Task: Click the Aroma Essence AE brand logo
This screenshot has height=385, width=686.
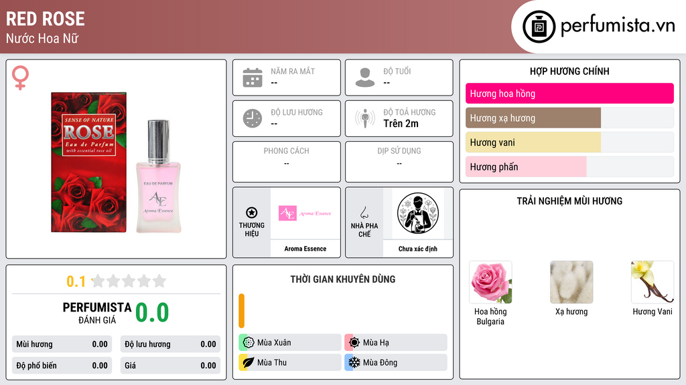Action: point(305,213)
